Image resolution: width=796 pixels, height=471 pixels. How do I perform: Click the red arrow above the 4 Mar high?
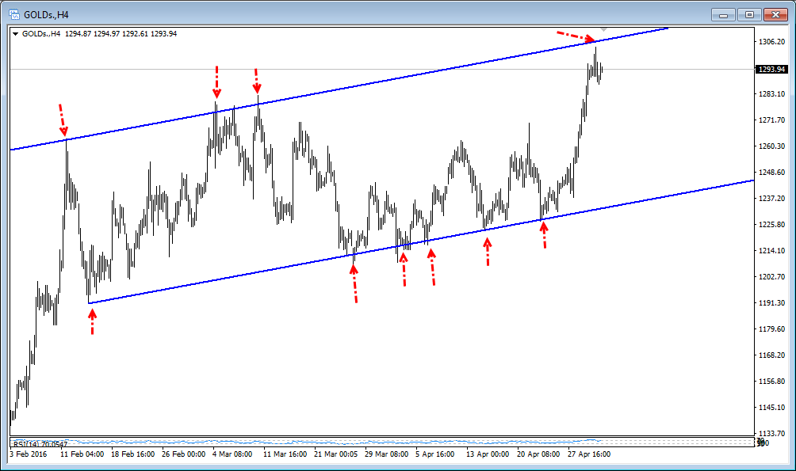216,82
